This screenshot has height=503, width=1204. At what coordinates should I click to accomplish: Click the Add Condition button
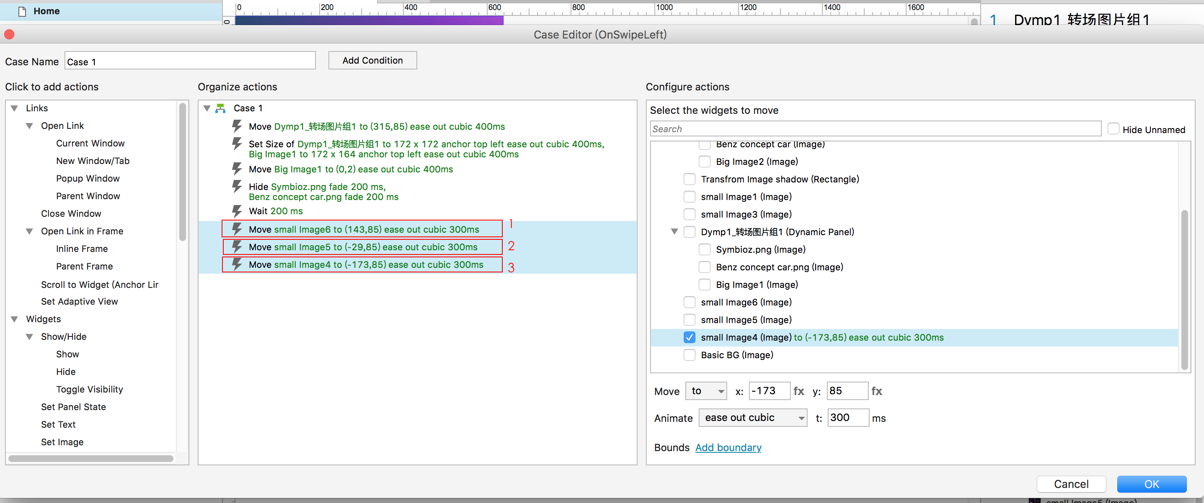[x=372, y=60]
